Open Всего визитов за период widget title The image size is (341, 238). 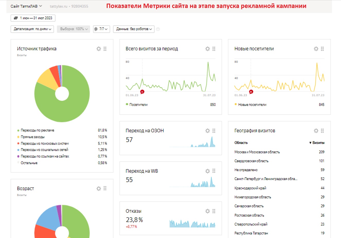coord(152,49)
